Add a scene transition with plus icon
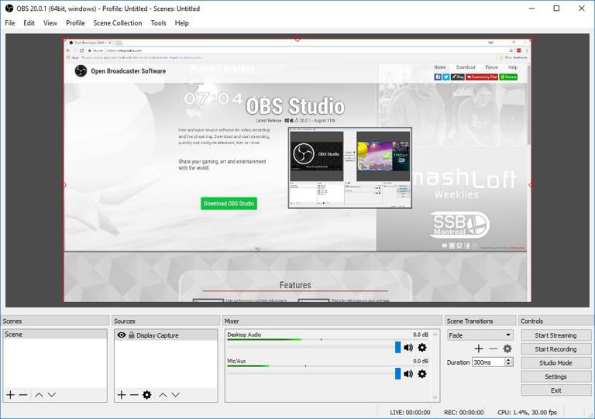Image resolution: width=595 pixels, height=419 pixels. (x=479, y=349)
